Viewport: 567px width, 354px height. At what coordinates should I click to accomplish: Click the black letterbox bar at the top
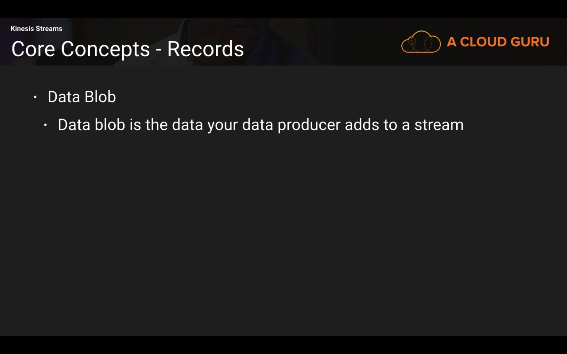click(283, 8)
